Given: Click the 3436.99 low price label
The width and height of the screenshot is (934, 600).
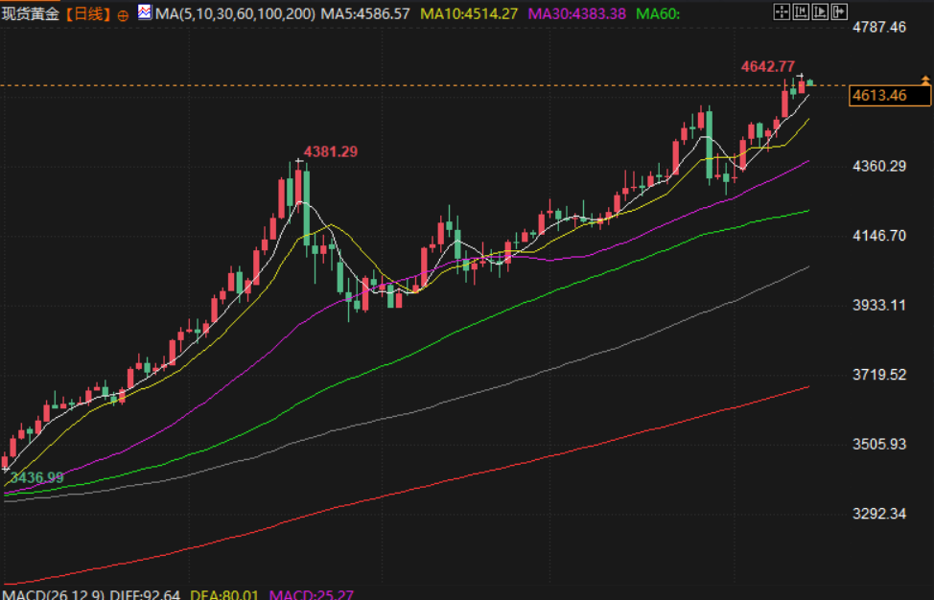Looking at the screenshot, I should point(36,477).
